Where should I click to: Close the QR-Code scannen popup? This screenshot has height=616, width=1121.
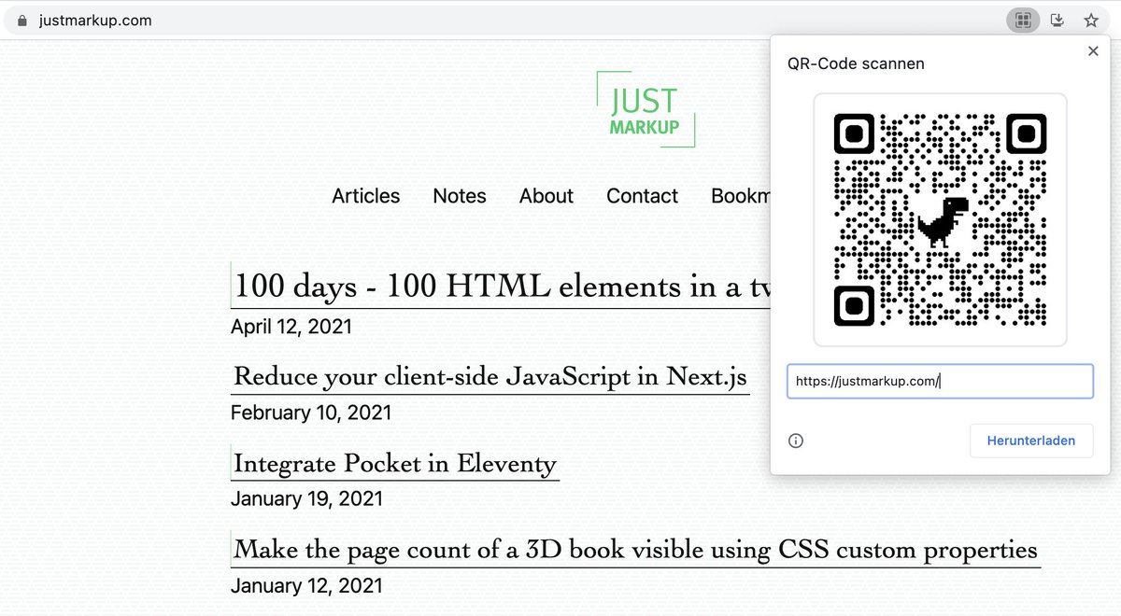(1093, 51)
